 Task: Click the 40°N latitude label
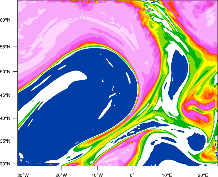point(5,118)
